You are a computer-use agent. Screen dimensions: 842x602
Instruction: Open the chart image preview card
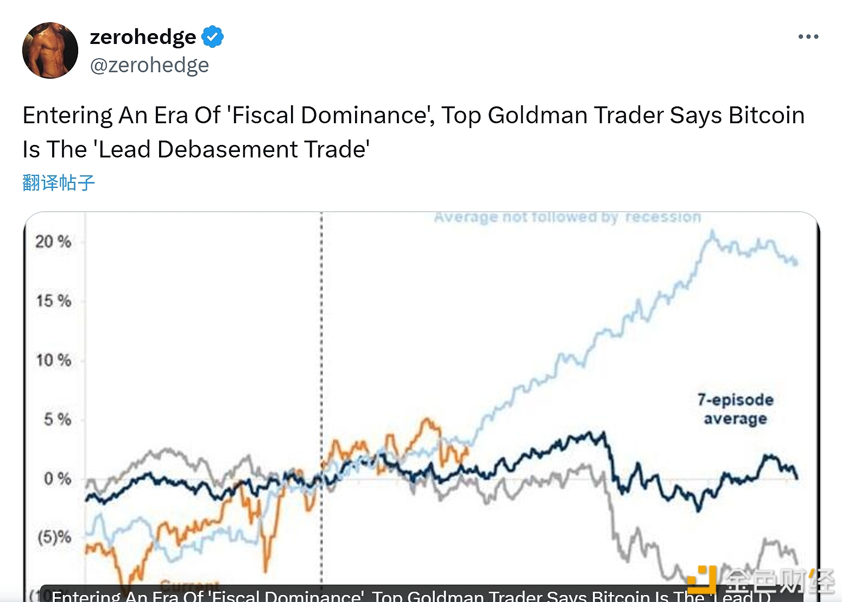pos(421,407)
